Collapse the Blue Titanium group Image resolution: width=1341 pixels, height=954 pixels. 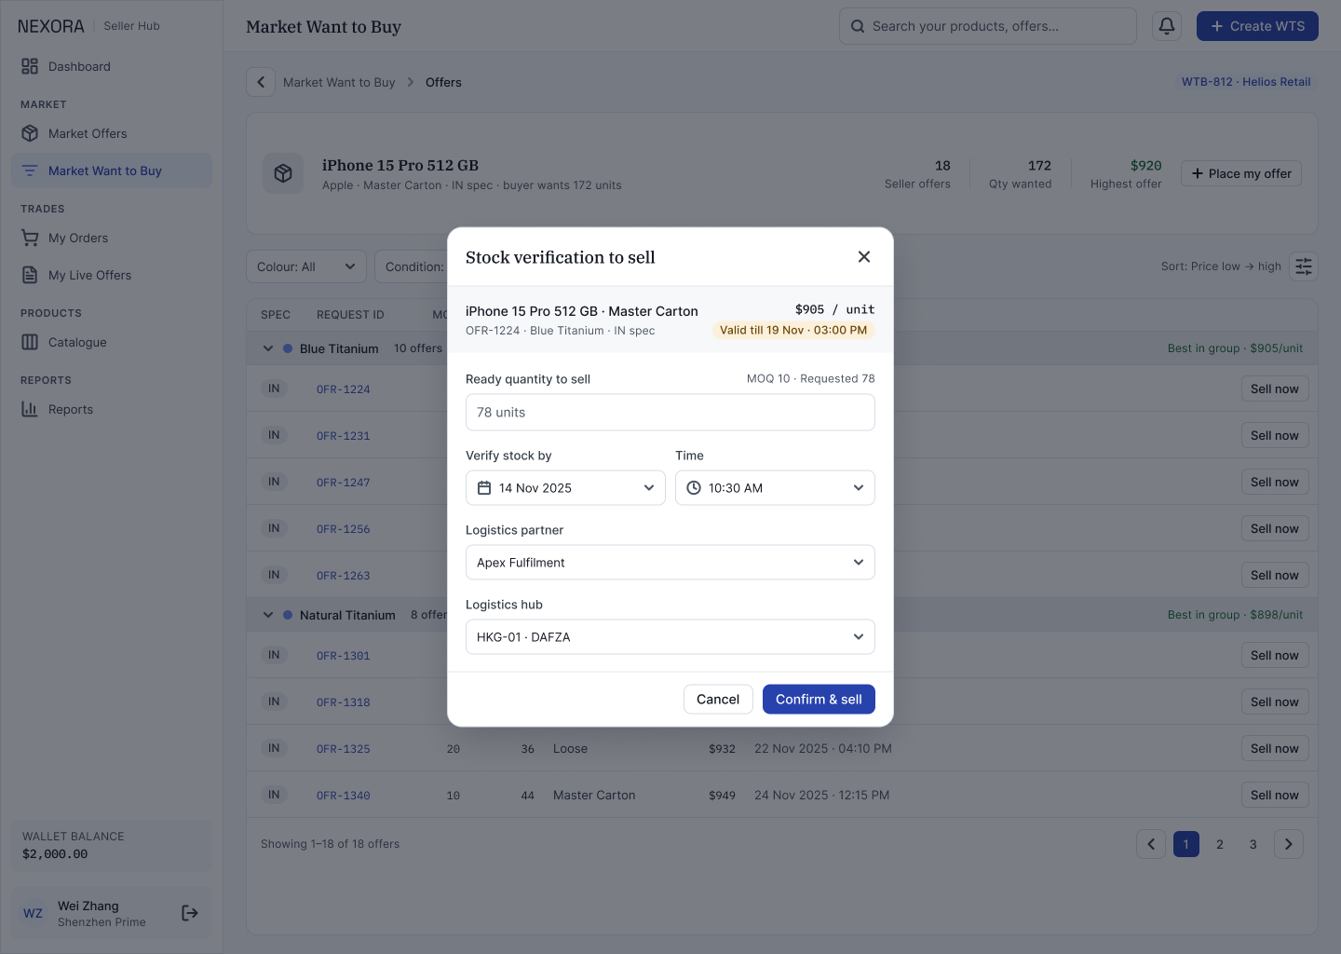point(268,349)
